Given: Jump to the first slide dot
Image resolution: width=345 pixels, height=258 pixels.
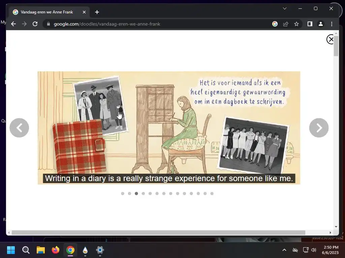Looking at the screenshot, I should coord(123,193).
